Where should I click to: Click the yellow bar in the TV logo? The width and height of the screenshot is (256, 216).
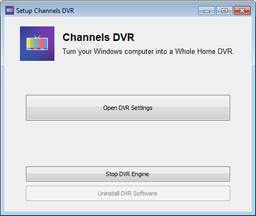29,43
